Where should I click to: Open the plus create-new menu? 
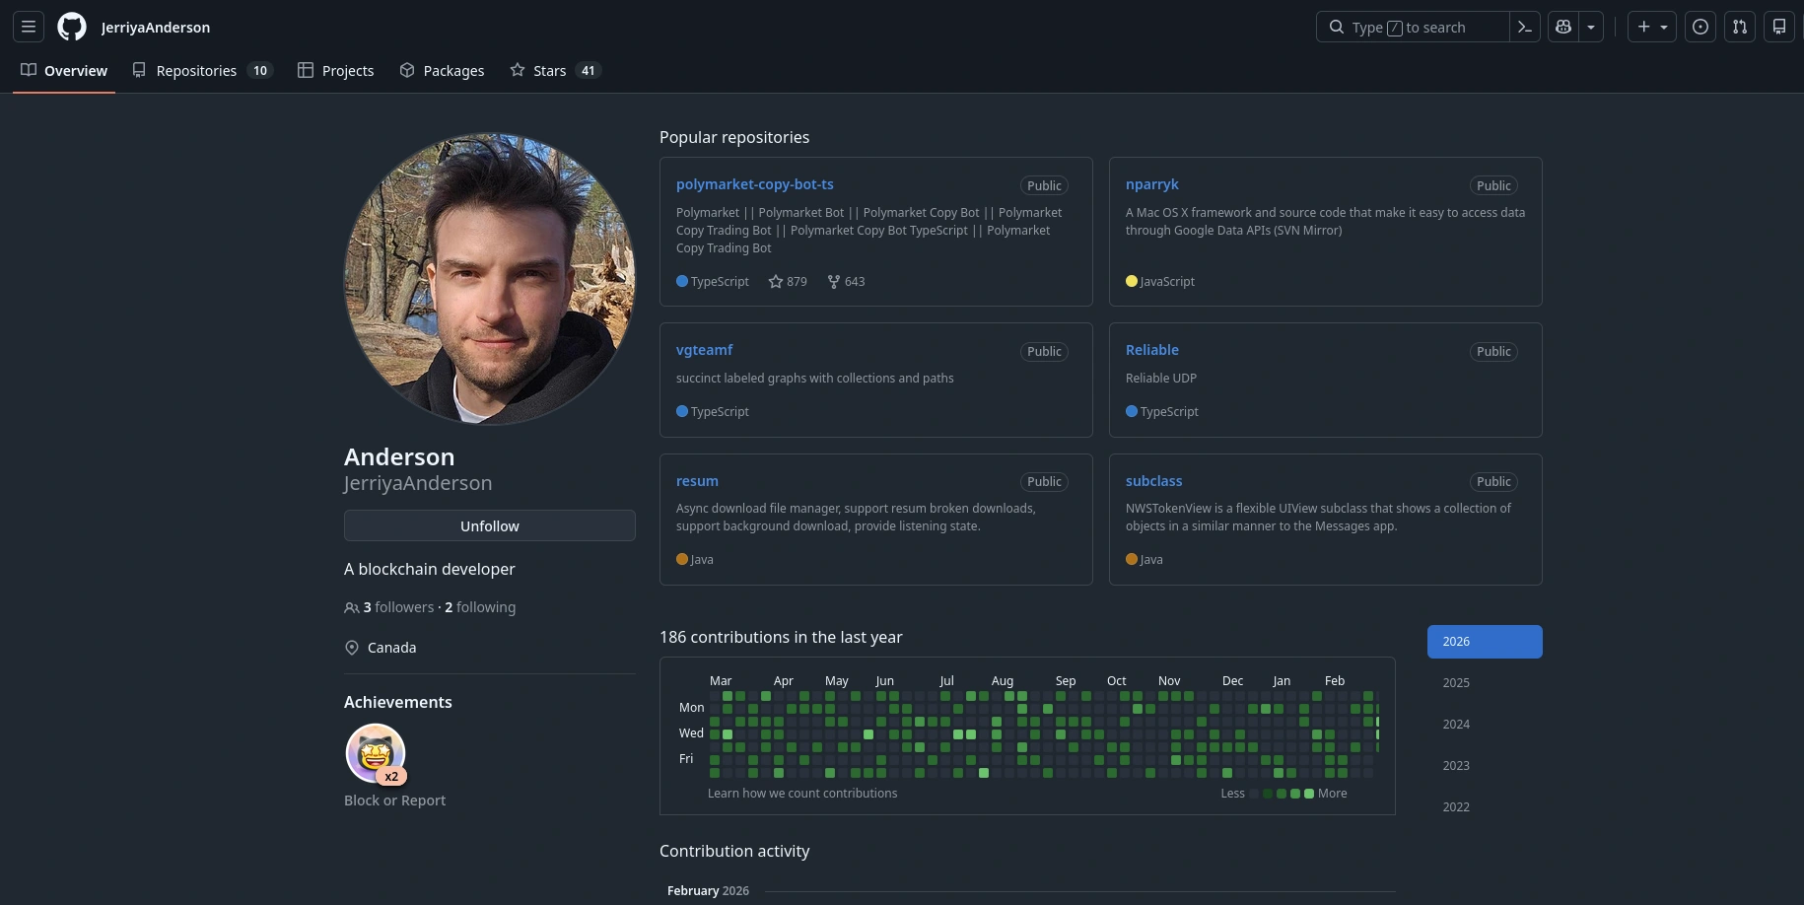tap(1642, 27)
